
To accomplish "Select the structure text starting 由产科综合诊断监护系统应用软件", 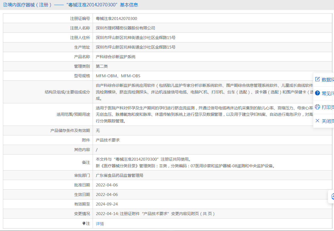I will [204, 92].
